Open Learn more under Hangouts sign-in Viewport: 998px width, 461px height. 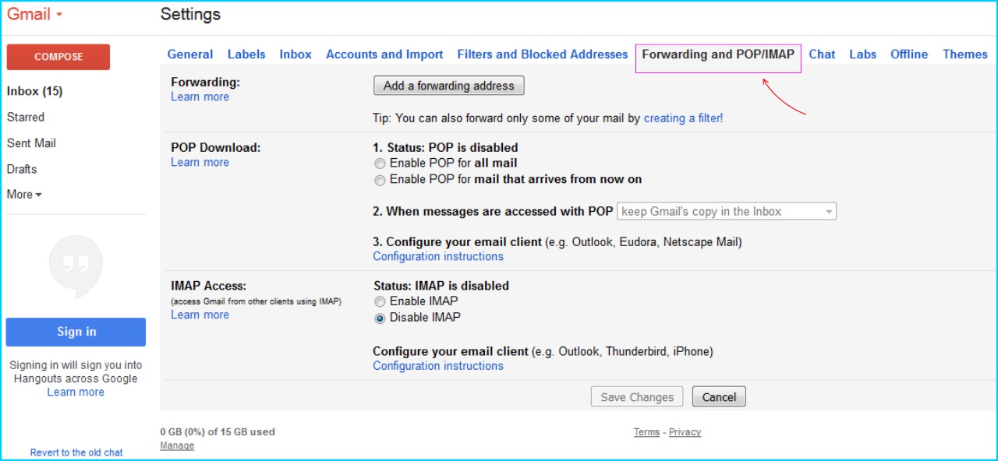(x=76, y=392)
